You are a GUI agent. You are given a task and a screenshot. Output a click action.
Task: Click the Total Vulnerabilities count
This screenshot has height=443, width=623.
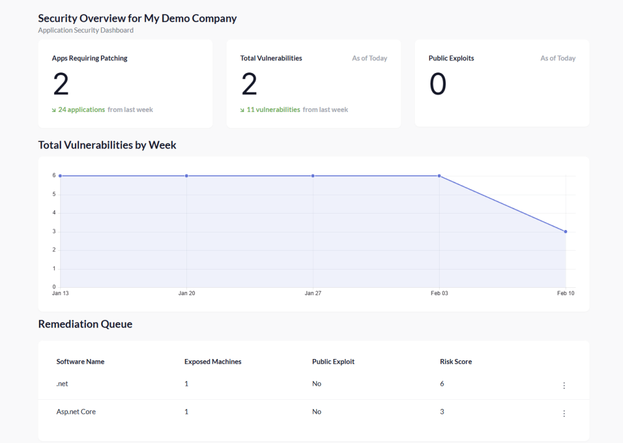[249, 85]
